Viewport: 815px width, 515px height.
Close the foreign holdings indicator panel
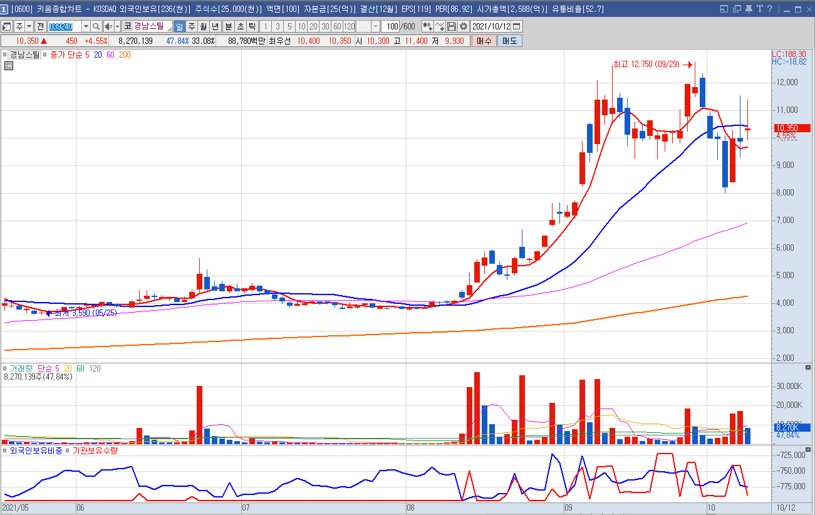coord(808,450)
